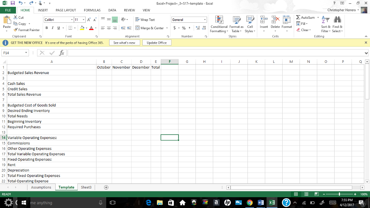Click the Update Office button
Image resolution: width=370 pixels, height=208 pixels.
point(157,42)
